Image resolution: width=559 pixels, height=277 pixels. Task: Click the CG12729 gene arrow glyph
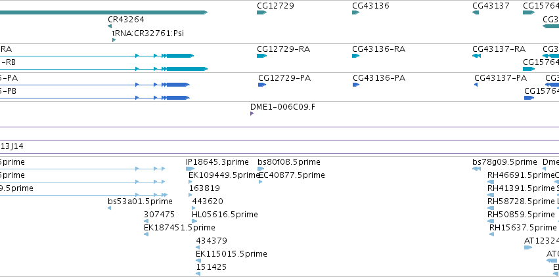coord(261,12)
